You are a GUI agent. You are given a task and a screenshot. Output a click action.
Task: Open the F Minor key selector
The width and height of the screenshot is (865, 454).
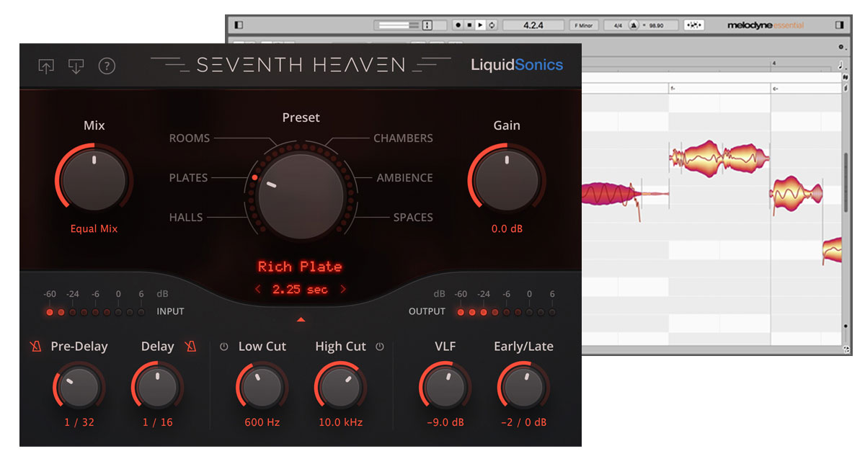point(585,24)
